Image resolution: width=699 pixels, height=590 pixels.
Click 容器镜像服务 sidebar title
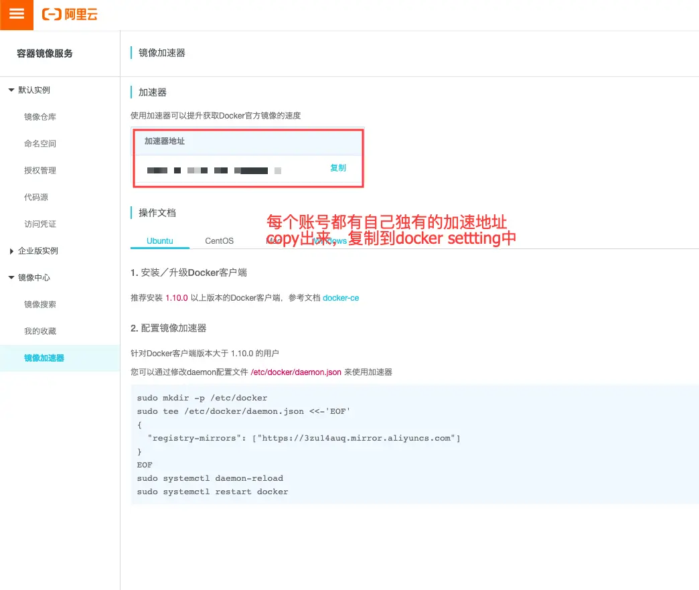pyautogui.click(x=45, y=54)
